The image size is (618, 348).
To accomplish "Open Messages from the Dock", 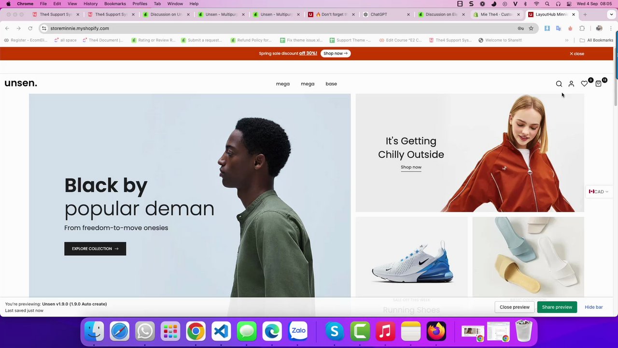I will (x=247, y=332).
